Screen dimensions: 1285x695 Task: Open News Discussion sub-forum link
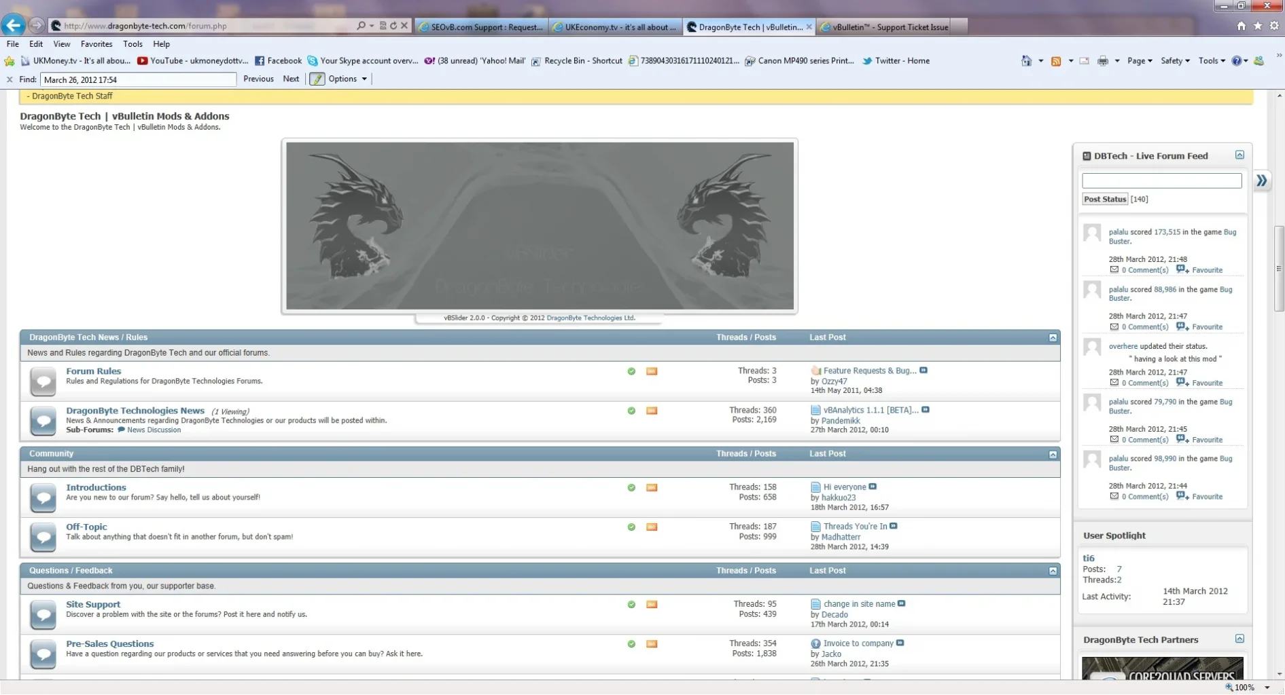[x=154, y=430]
